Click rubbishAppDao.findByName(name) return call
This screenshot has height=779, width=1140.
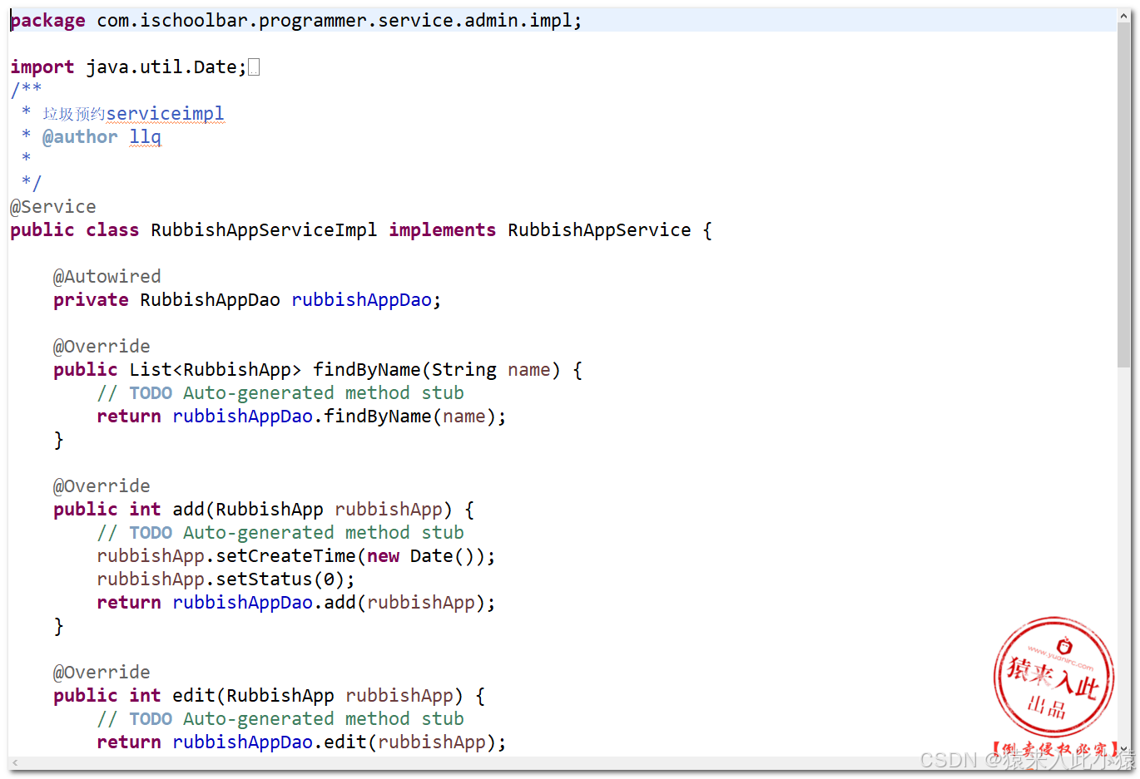[334, 417]
